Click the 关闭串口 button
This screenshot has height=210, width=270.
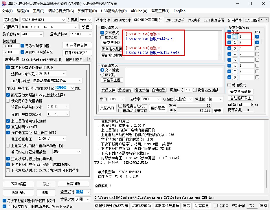click(x=107, y=108)
